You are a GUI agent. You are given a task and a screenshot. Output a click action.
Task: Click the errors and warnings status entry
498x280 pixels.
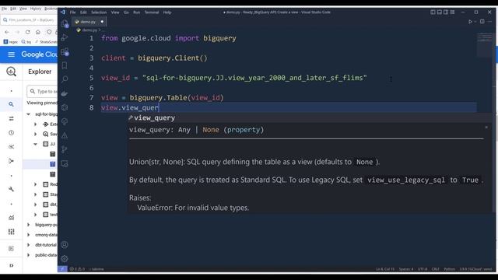(77, 269)
